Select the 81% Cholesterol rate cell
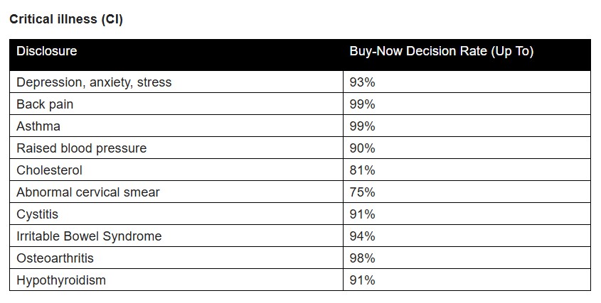 (x=362, y=170)
